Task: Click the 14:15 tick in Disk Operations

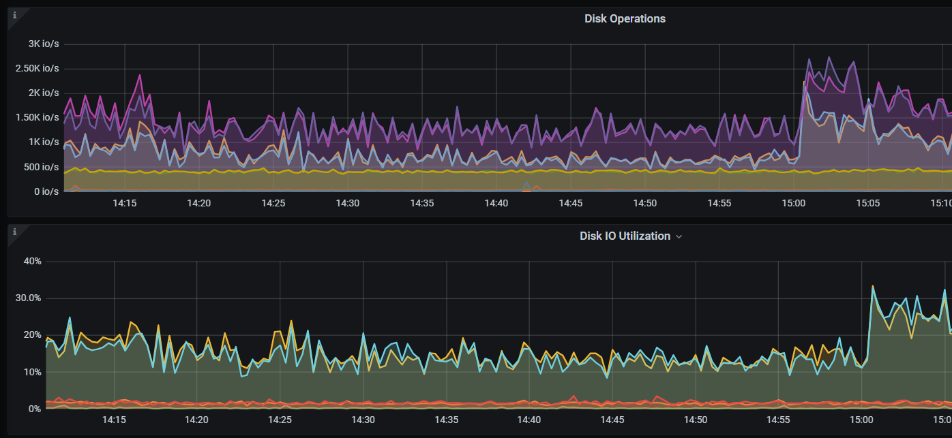Action: (x=124, y=203)
